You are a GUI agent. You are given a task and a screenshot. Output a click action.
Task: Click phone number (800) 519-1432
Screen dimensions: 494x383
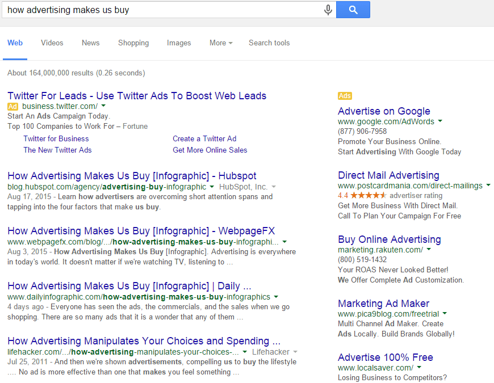click(x=362, y=260)
